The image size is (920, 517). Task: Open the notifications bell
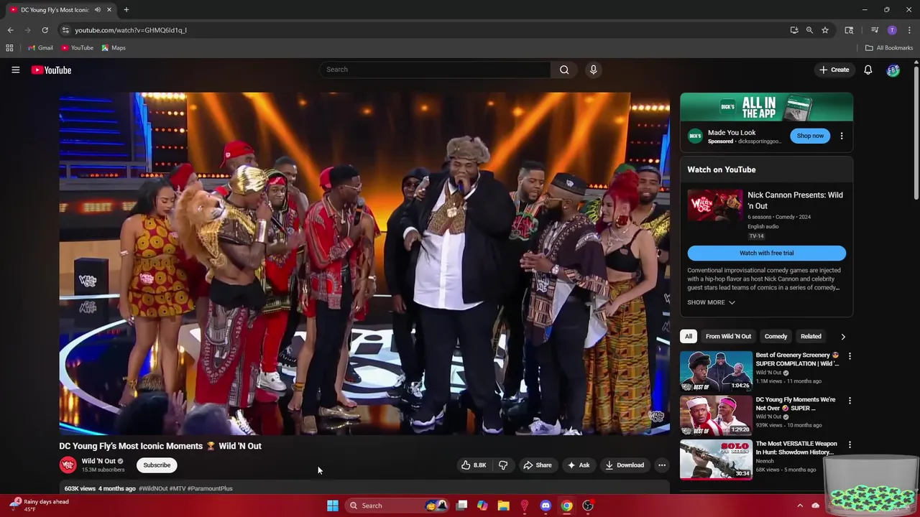click(x=868, y=70)
